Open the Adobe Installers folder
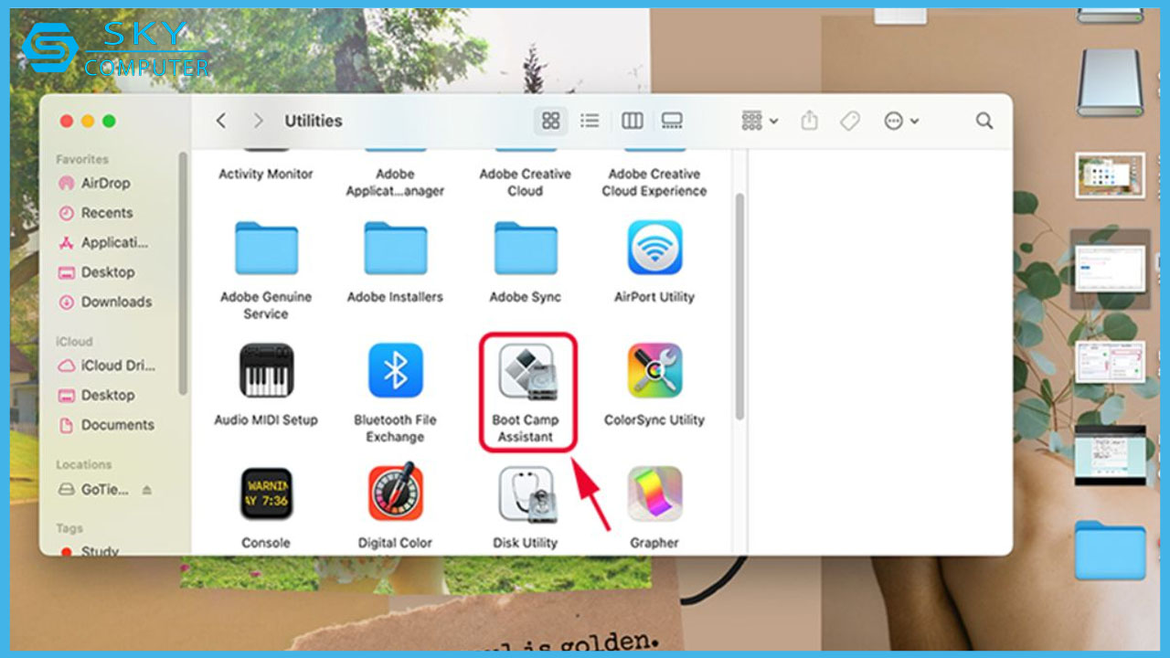 [x=395, y=248]
